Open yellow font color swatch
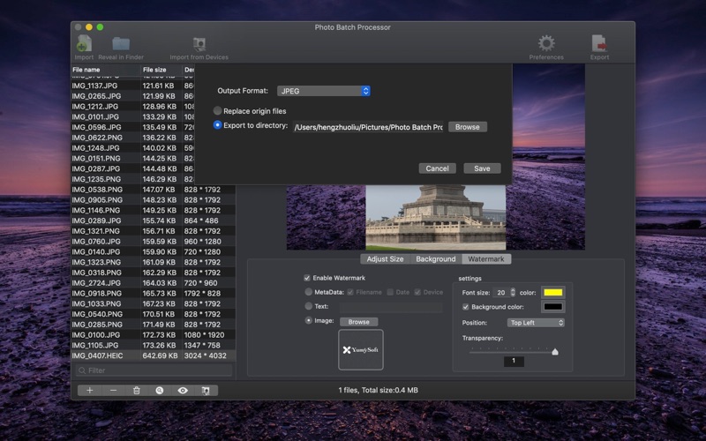706x441 pixels. tap(553, 293)
